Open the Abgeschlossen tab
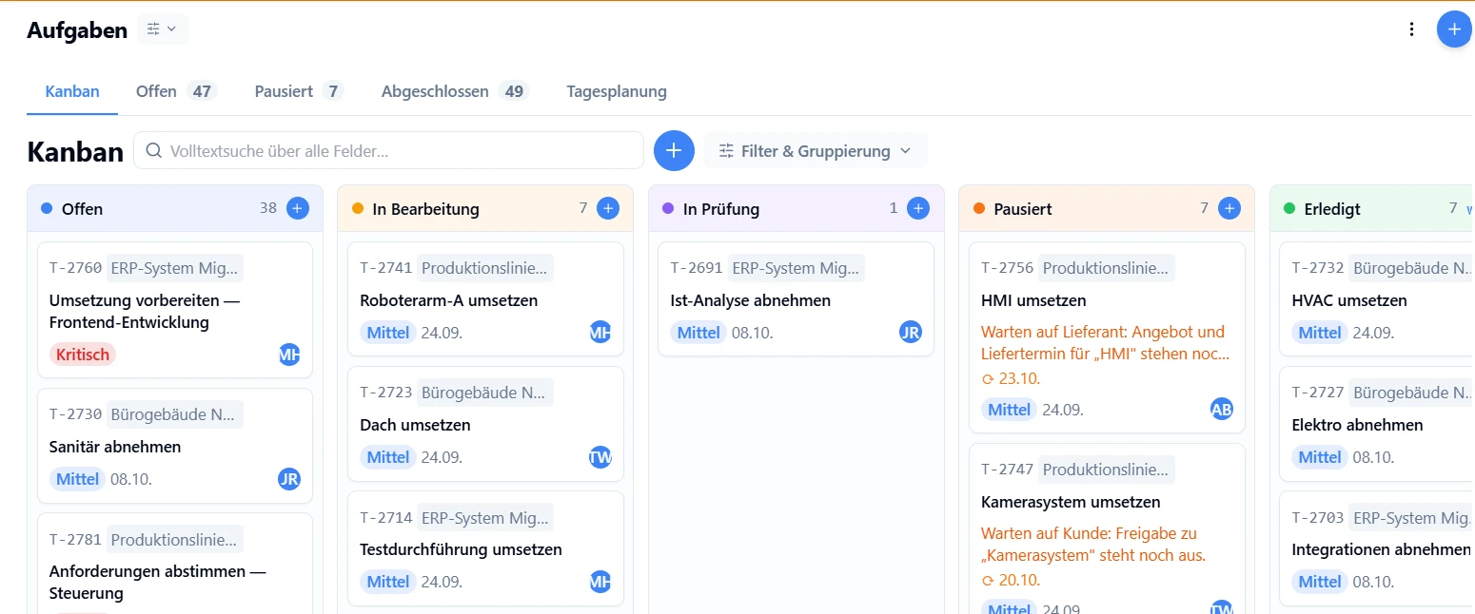Image resolution: width=1475 pixels, height=614 pixels. pos(455,92)
